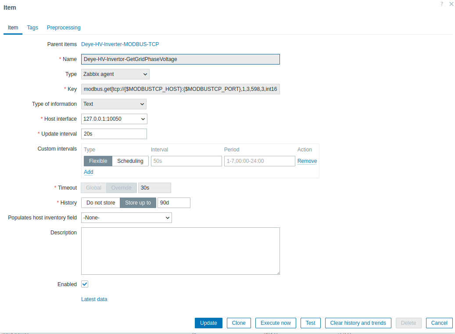
Task: Choose Store up to history option
Action: coord(138,203)
